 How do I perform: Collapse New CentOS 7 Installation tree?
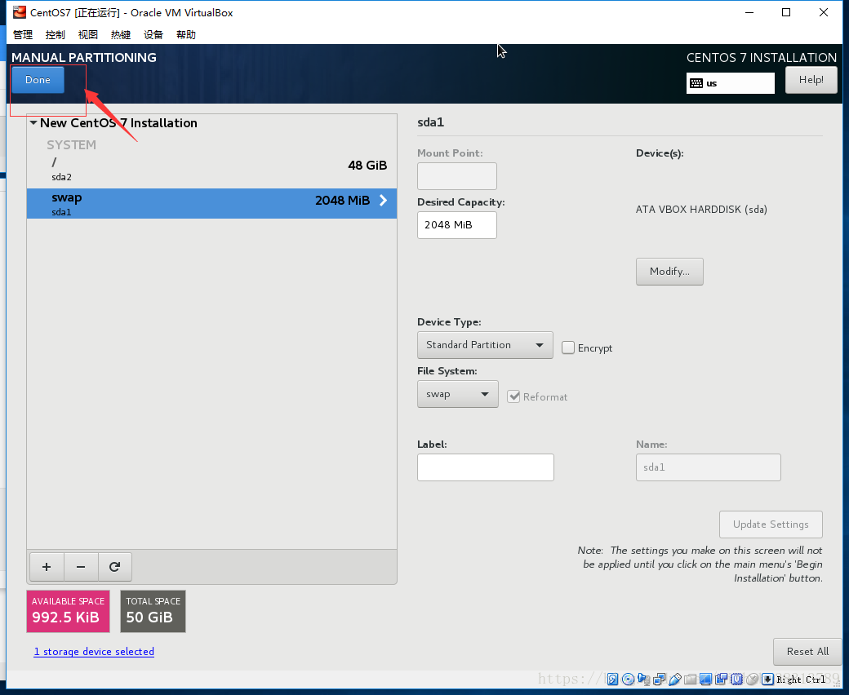click(x=33, y=123)
